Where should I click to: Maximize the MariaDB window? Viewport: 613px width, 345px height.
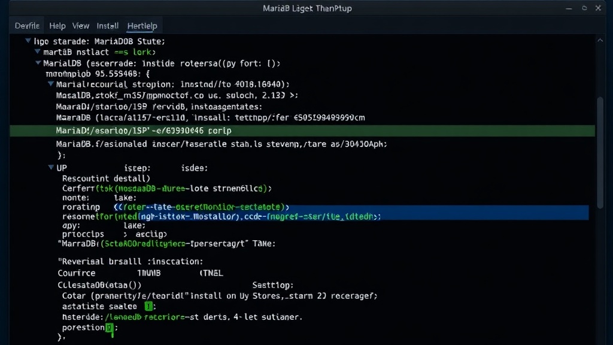[x=584, y=8]
